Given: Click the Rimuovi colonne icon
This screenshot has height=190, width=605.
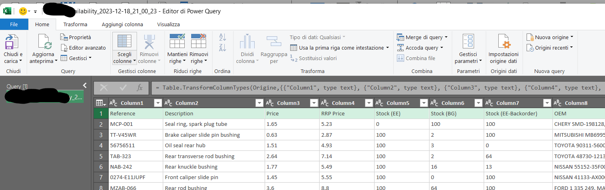Looking at the screenshot, I should (150, 42).
